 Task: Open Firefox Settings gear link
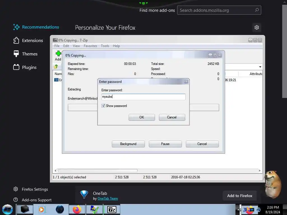point(31,189)
